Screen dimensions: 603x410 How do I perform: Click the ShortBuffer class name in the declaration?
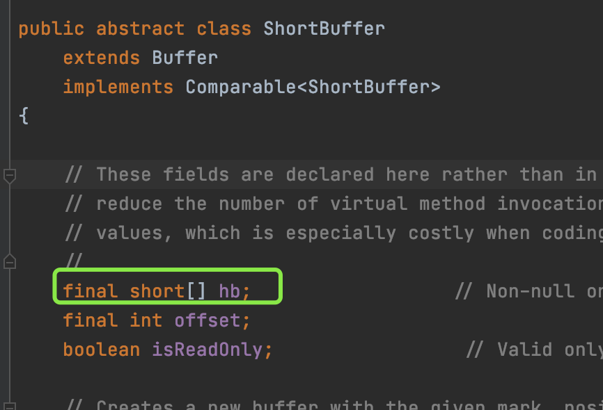click(x=324, y=28)
